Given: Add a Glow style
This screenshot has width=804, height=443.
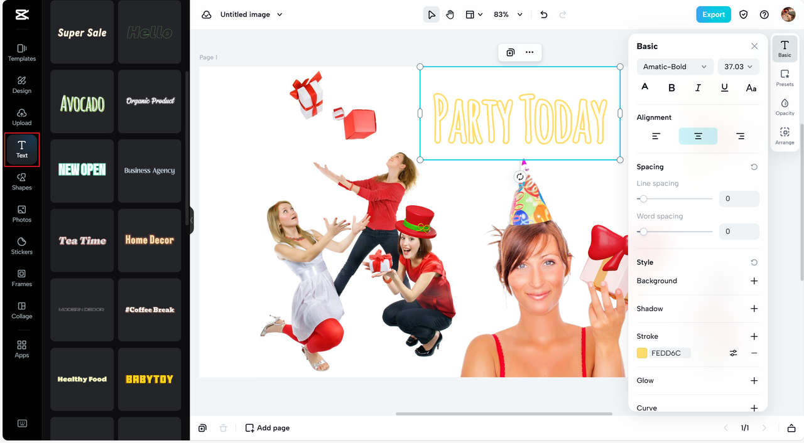Looking at the screenshot, I should coord(754,381).
